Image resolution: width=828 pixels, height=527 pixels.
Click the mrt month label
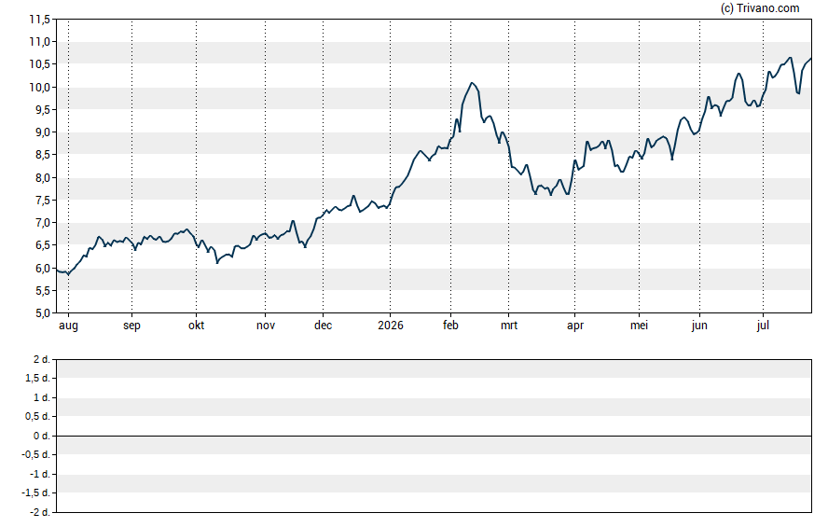pyautogui.click(x=508, y=326)
